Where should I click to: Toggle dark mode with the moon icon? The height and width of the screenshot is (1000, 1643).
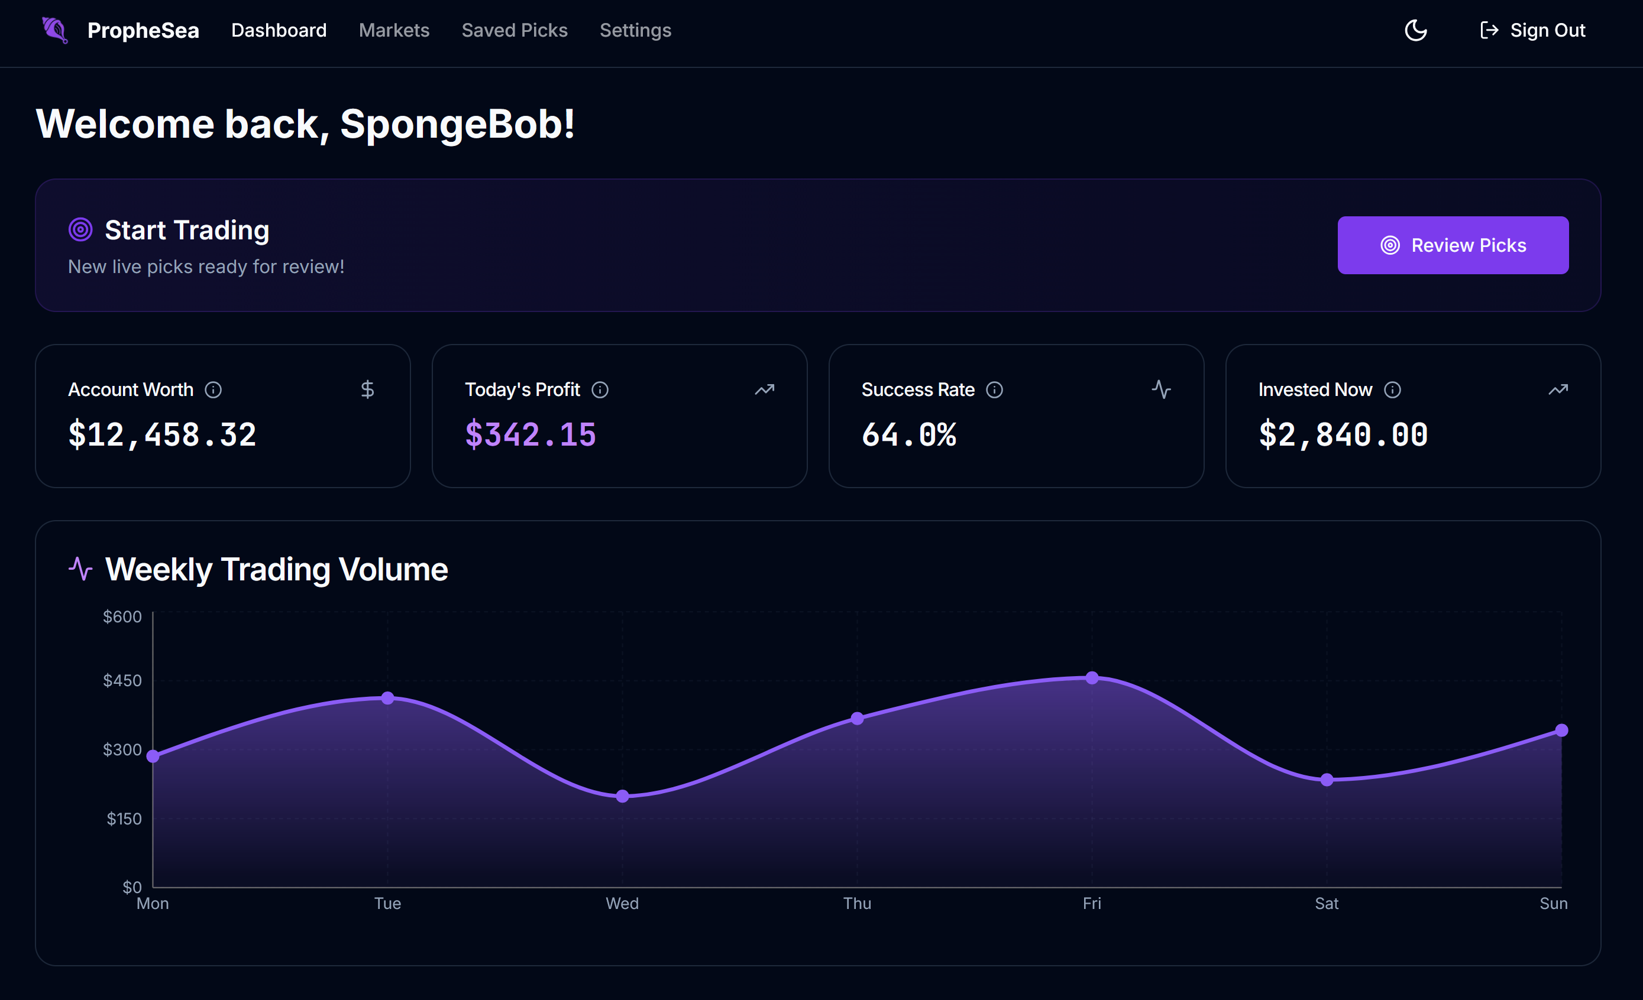pyautogui.click(x=1415, y=30)
